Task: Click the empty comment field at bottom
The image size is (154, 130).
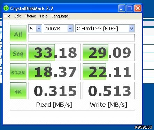Action: (x=72, y=115)
